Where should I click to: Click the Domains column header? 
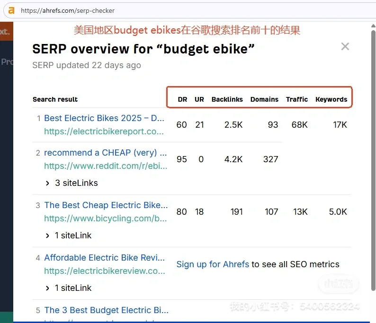tap(265, 99)
